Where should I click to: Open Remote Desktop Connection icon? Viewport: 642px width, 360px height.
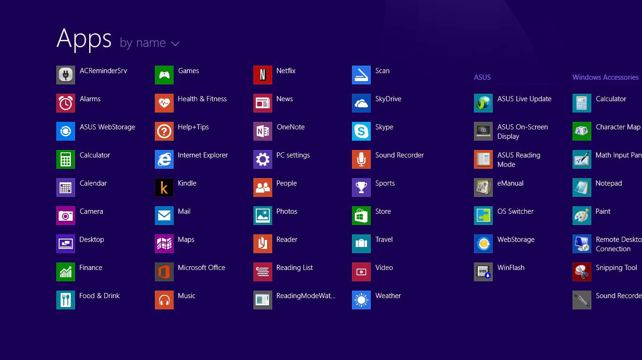(x=582, y=244)
